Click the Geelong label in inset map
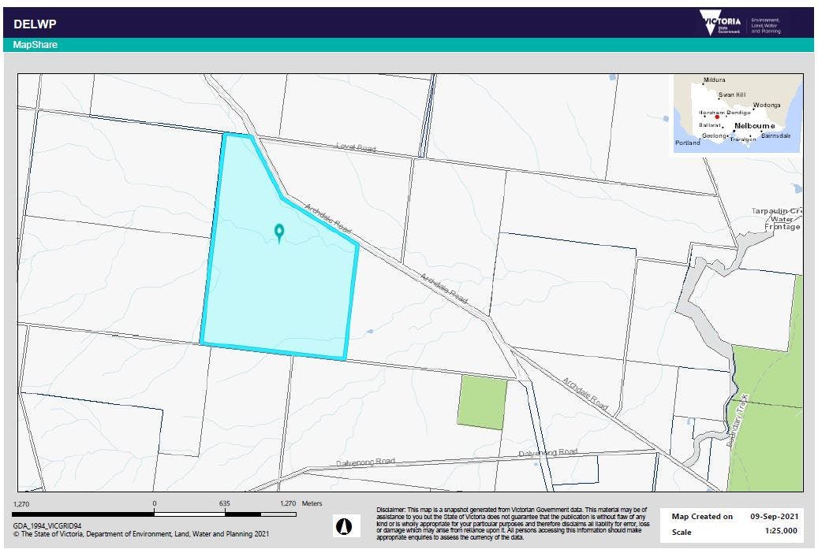This screenshot has width=818, height=553. [x=714, y=135]
